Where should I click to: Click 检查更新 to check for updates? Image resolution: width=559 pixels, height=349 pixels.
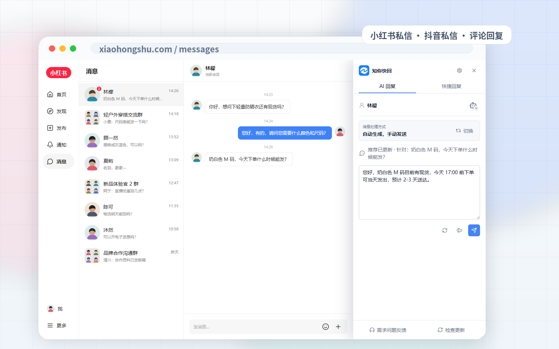coord(451,330)
